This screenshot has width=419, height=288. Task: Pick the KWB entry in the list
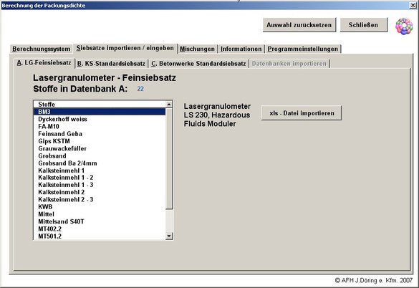100,207
